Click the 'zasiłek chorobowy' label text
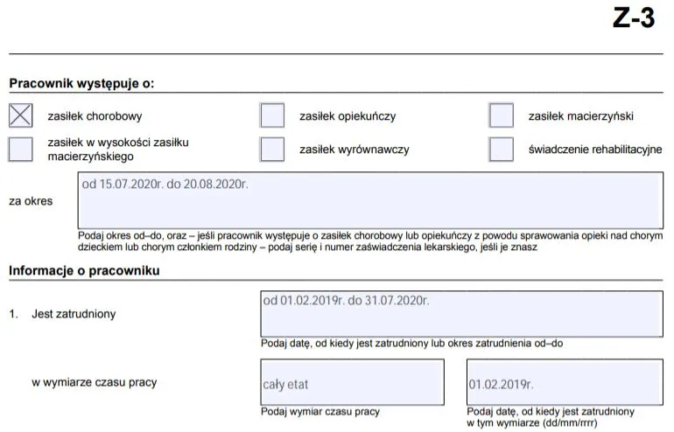 (x=95, y=115)
